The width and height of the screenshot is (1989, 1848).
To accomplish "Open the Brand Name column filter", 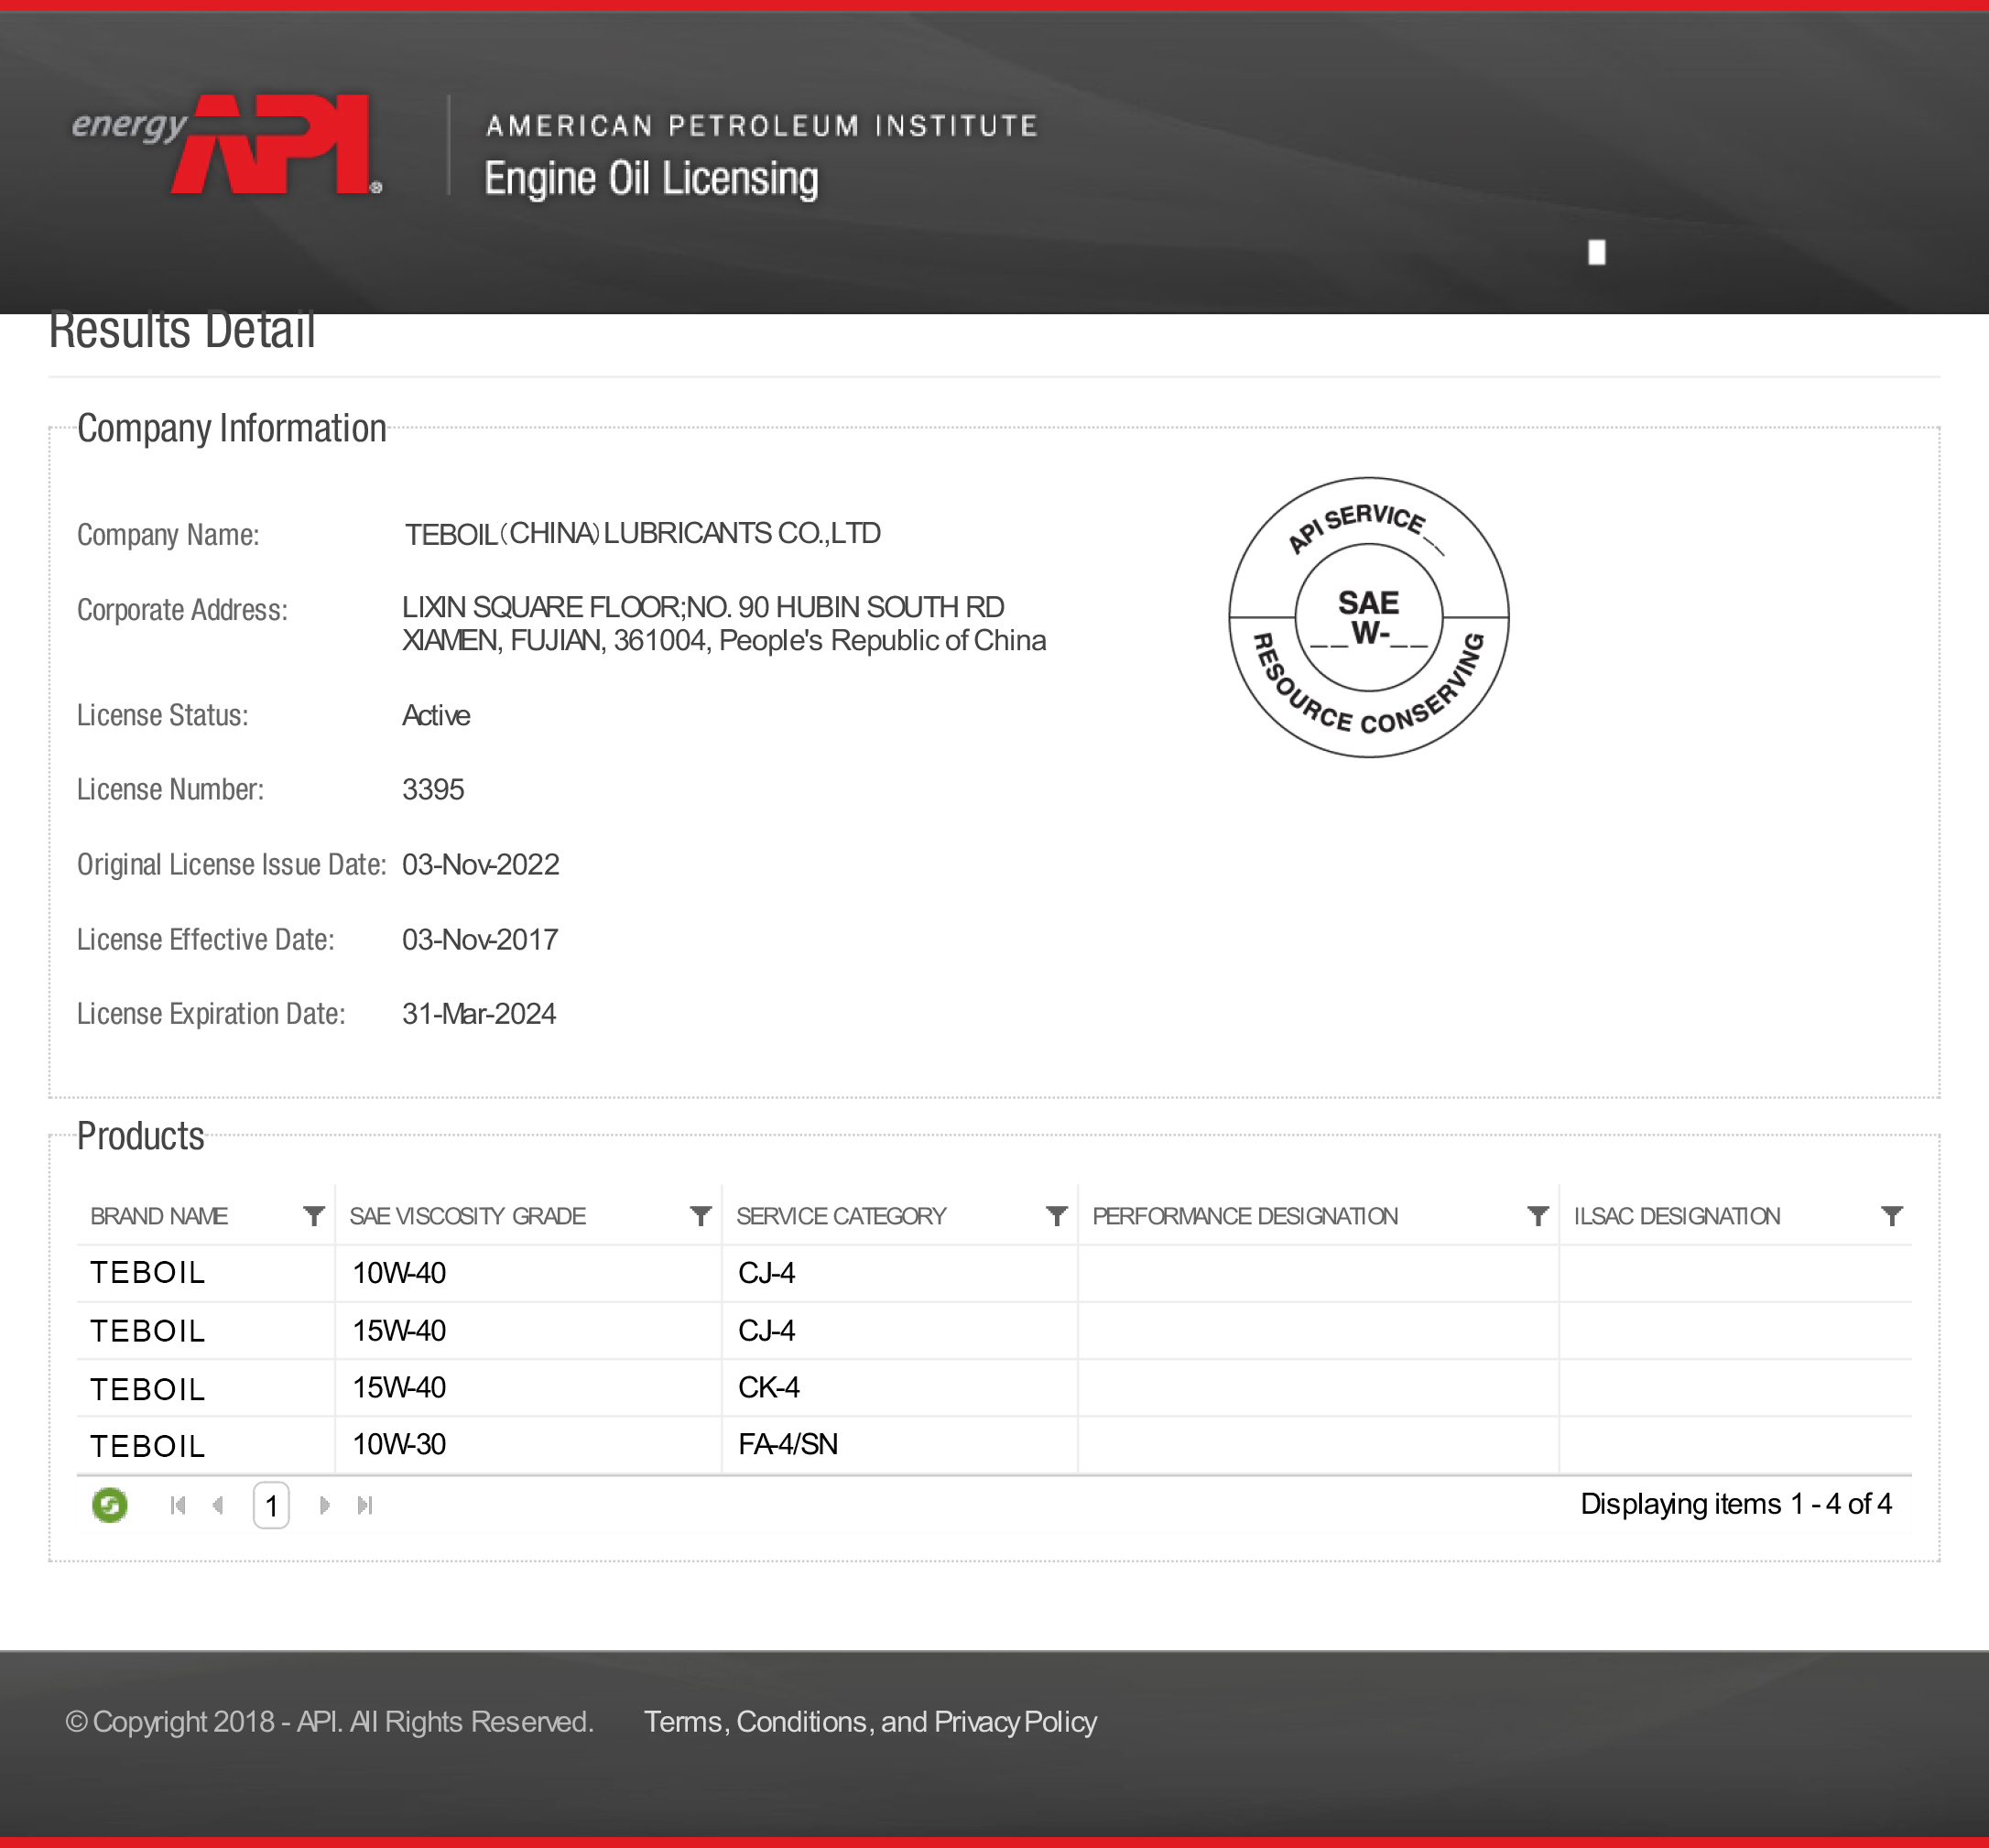I will pyautogui.click(x=314, y=1216).
